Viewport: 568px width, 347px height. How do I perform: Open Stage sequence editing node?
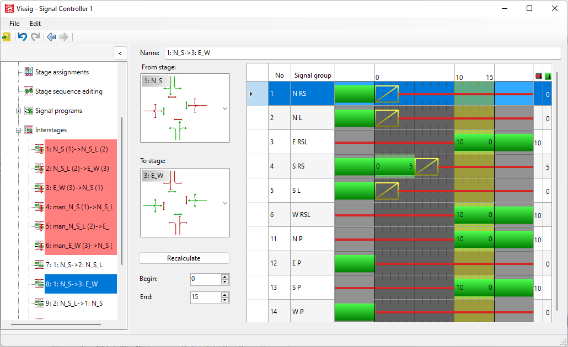pyautogui.click(x=68, y=91)
